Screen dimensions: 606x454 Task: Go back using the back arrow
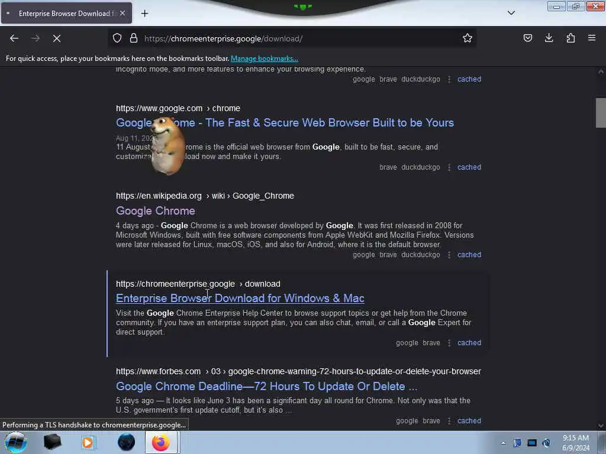click(14, 38)
